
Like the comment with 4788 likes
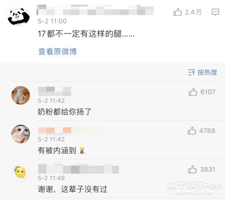pyautogui.click(x=192, y=131)
